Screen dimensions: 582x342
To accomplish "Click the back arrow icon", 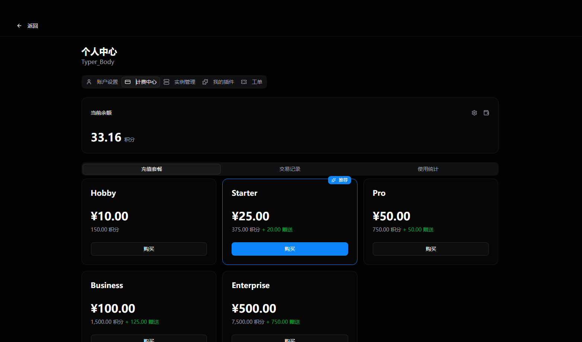I will pyautogui.click(x=19, y=26).
